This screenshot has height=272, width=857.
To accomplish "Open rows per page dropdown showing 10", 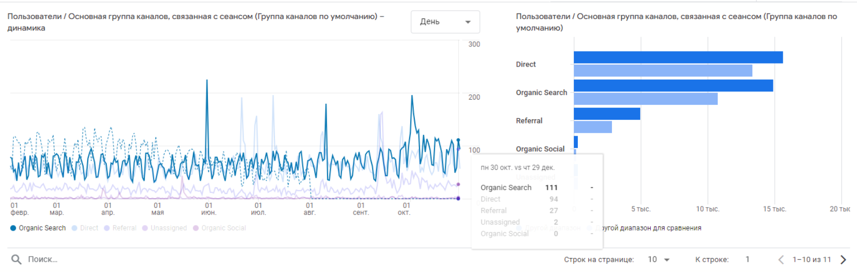I will [659, 260].
